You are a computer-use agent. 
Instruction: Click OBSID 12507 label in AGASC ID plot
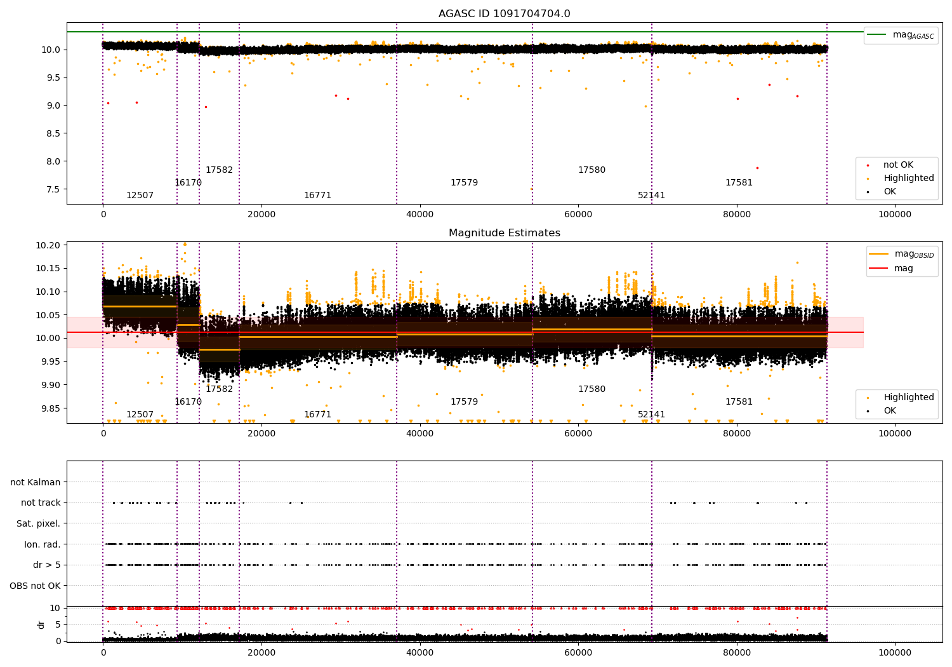click(x=140, y=196)
